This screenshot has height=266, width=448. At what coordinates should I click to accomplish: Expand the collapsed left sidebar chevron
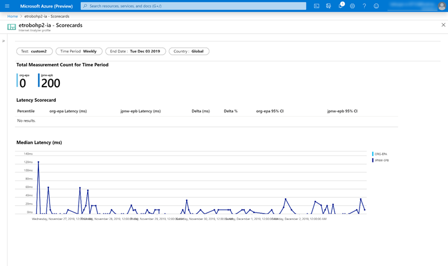[x=3, y=41]
